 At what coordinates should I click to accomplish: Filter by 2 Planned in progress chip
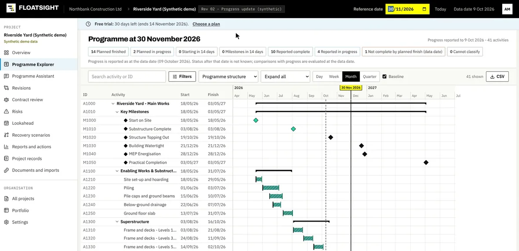(152, 51)
